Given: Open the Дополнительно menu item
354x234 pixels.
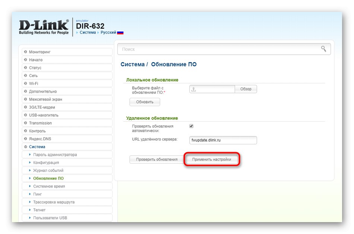Looking at the screenshot, I should click(67, 91).
